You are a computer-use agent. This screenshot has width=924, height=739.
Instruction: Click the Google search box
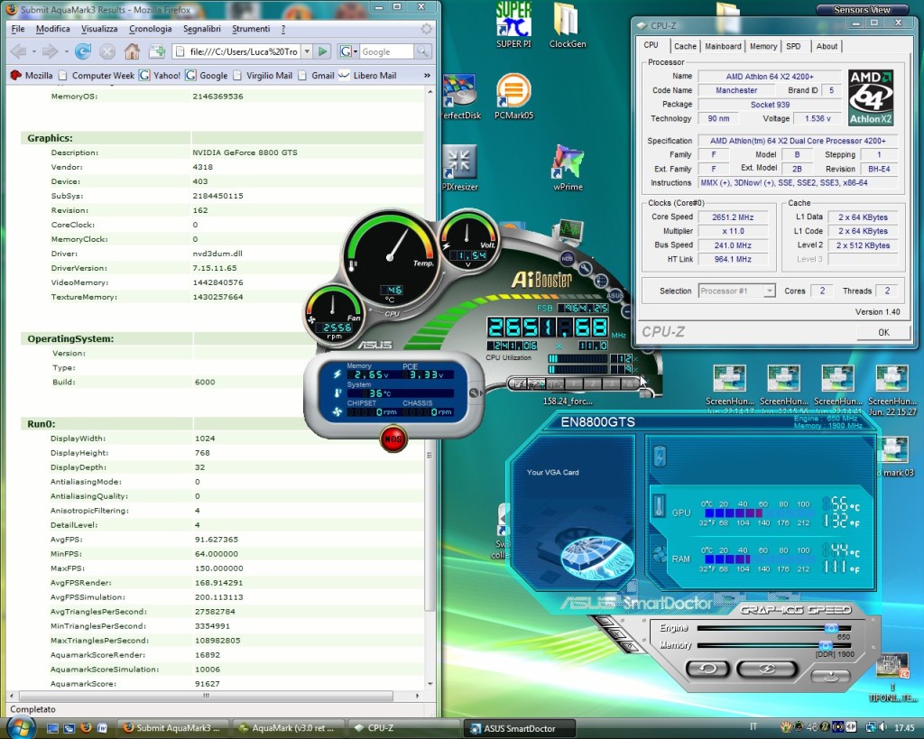(x=386, y=51)
